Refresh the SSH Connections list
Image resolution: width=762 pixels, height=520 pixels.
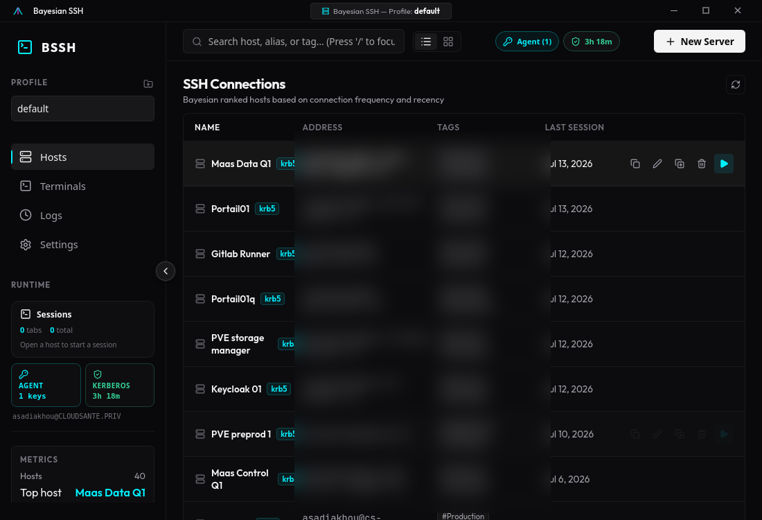[735, 85]
